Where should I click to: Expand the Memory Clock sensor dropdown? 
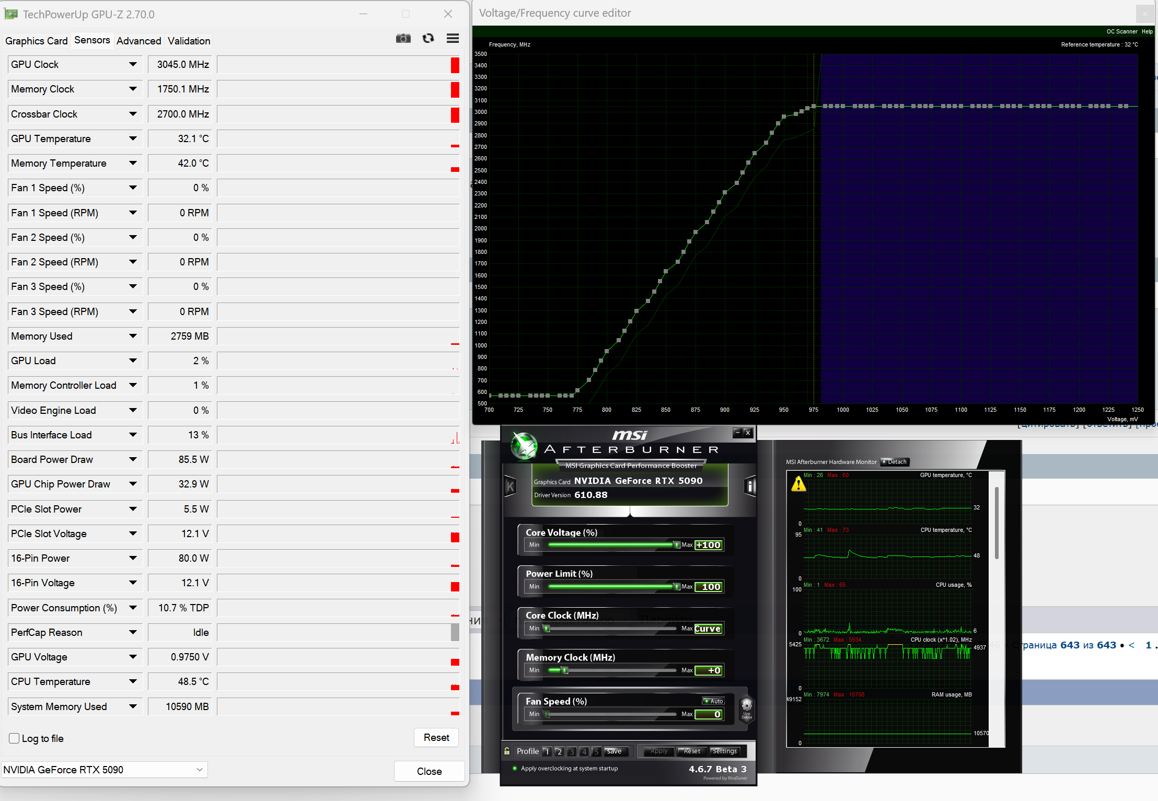(x=133, y=89)
